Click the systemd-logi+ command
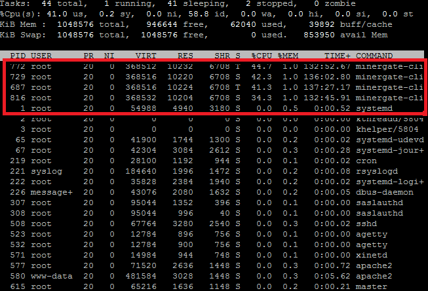 coord(390,182)
